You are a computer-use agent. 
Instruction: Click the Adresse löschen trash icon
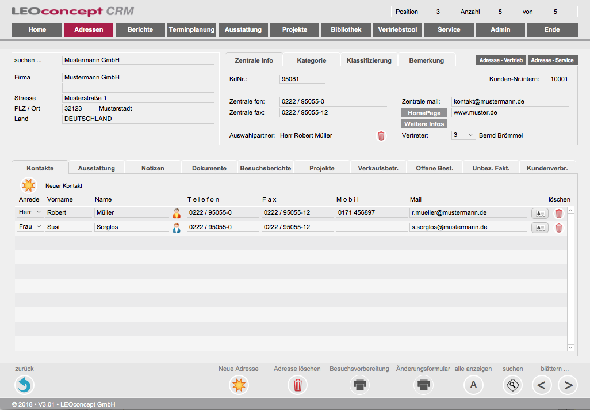[297, 385]
